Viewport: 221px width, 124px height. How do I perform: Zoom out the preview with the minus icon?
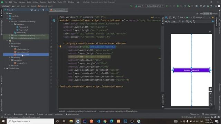tap(211, 97)
